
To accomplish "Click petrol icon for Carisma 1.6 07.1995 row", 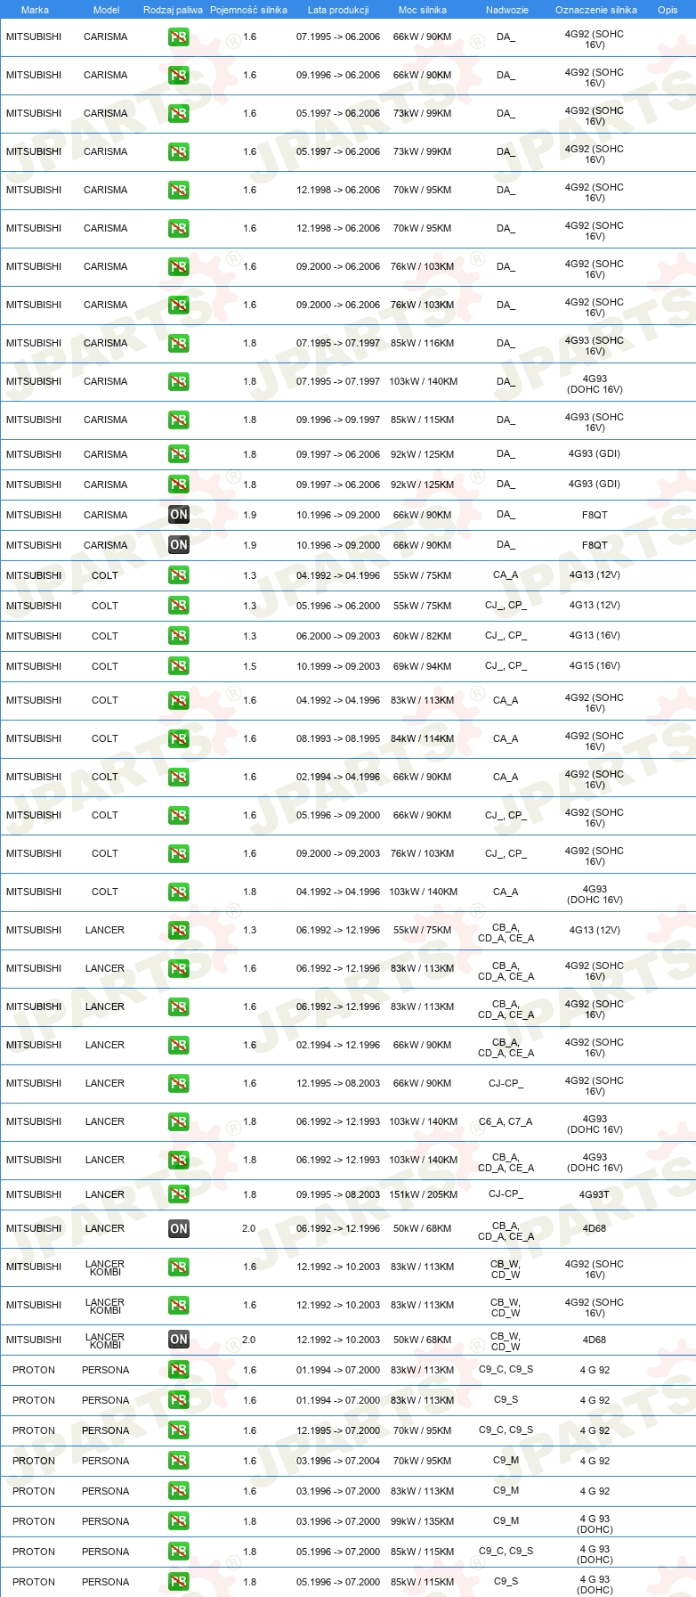I will coord(179,37).
